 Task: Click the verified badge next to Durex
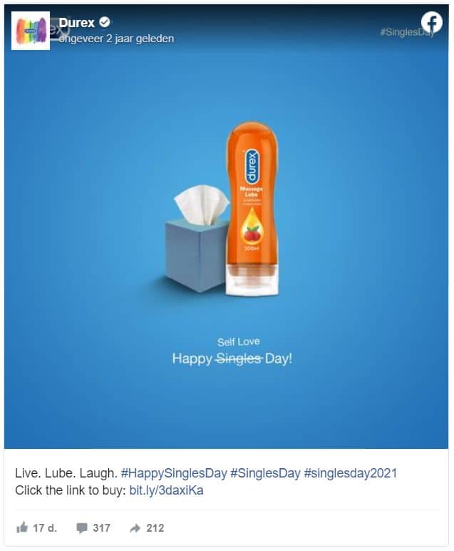pos(104,23)
